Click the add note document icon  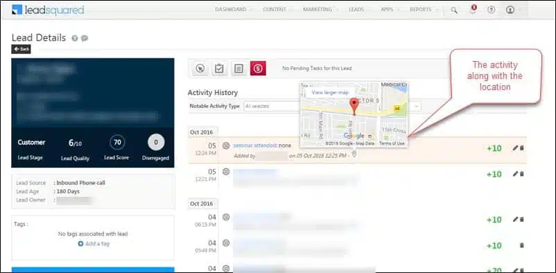pyautogui.click(x=238, y=69)
